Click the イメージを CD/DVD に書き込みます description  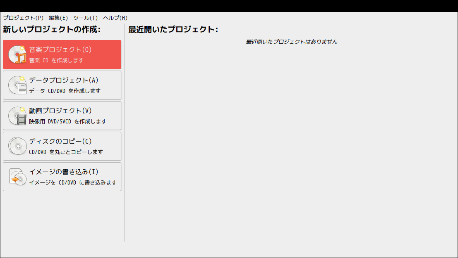point(73,182)
